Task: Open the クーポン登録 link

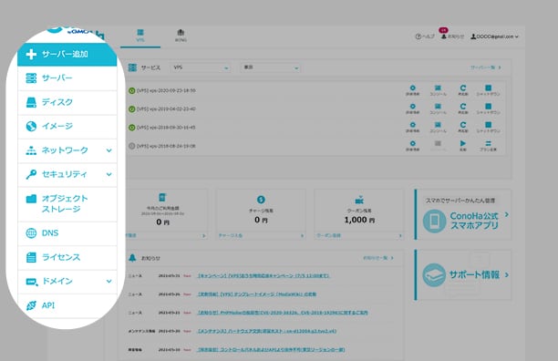Action: coord(328,235)
